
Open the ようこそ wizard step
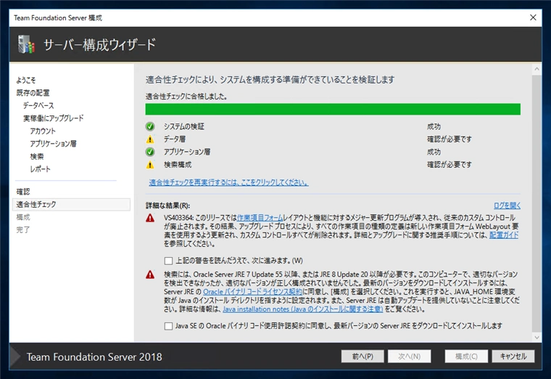(x=26, y=81)
